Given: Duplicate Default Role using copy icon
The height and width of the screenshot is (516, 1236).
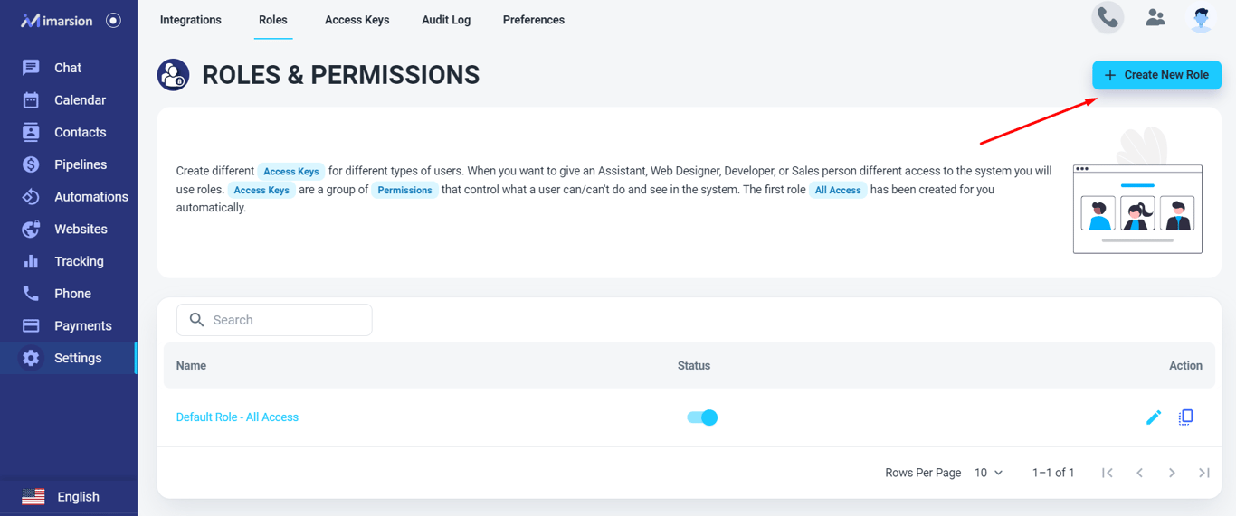Looking at the screenshot, I should click(x=1185, y=417).
